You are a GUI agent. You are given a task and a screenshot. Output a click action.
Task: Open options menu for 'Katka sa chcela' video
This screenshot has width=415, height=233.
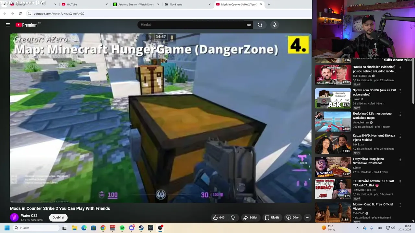(400, 68)
